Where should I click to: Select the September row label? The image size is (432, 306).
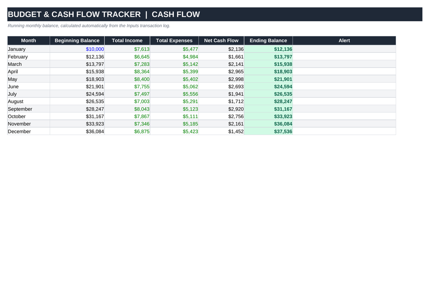29,109
